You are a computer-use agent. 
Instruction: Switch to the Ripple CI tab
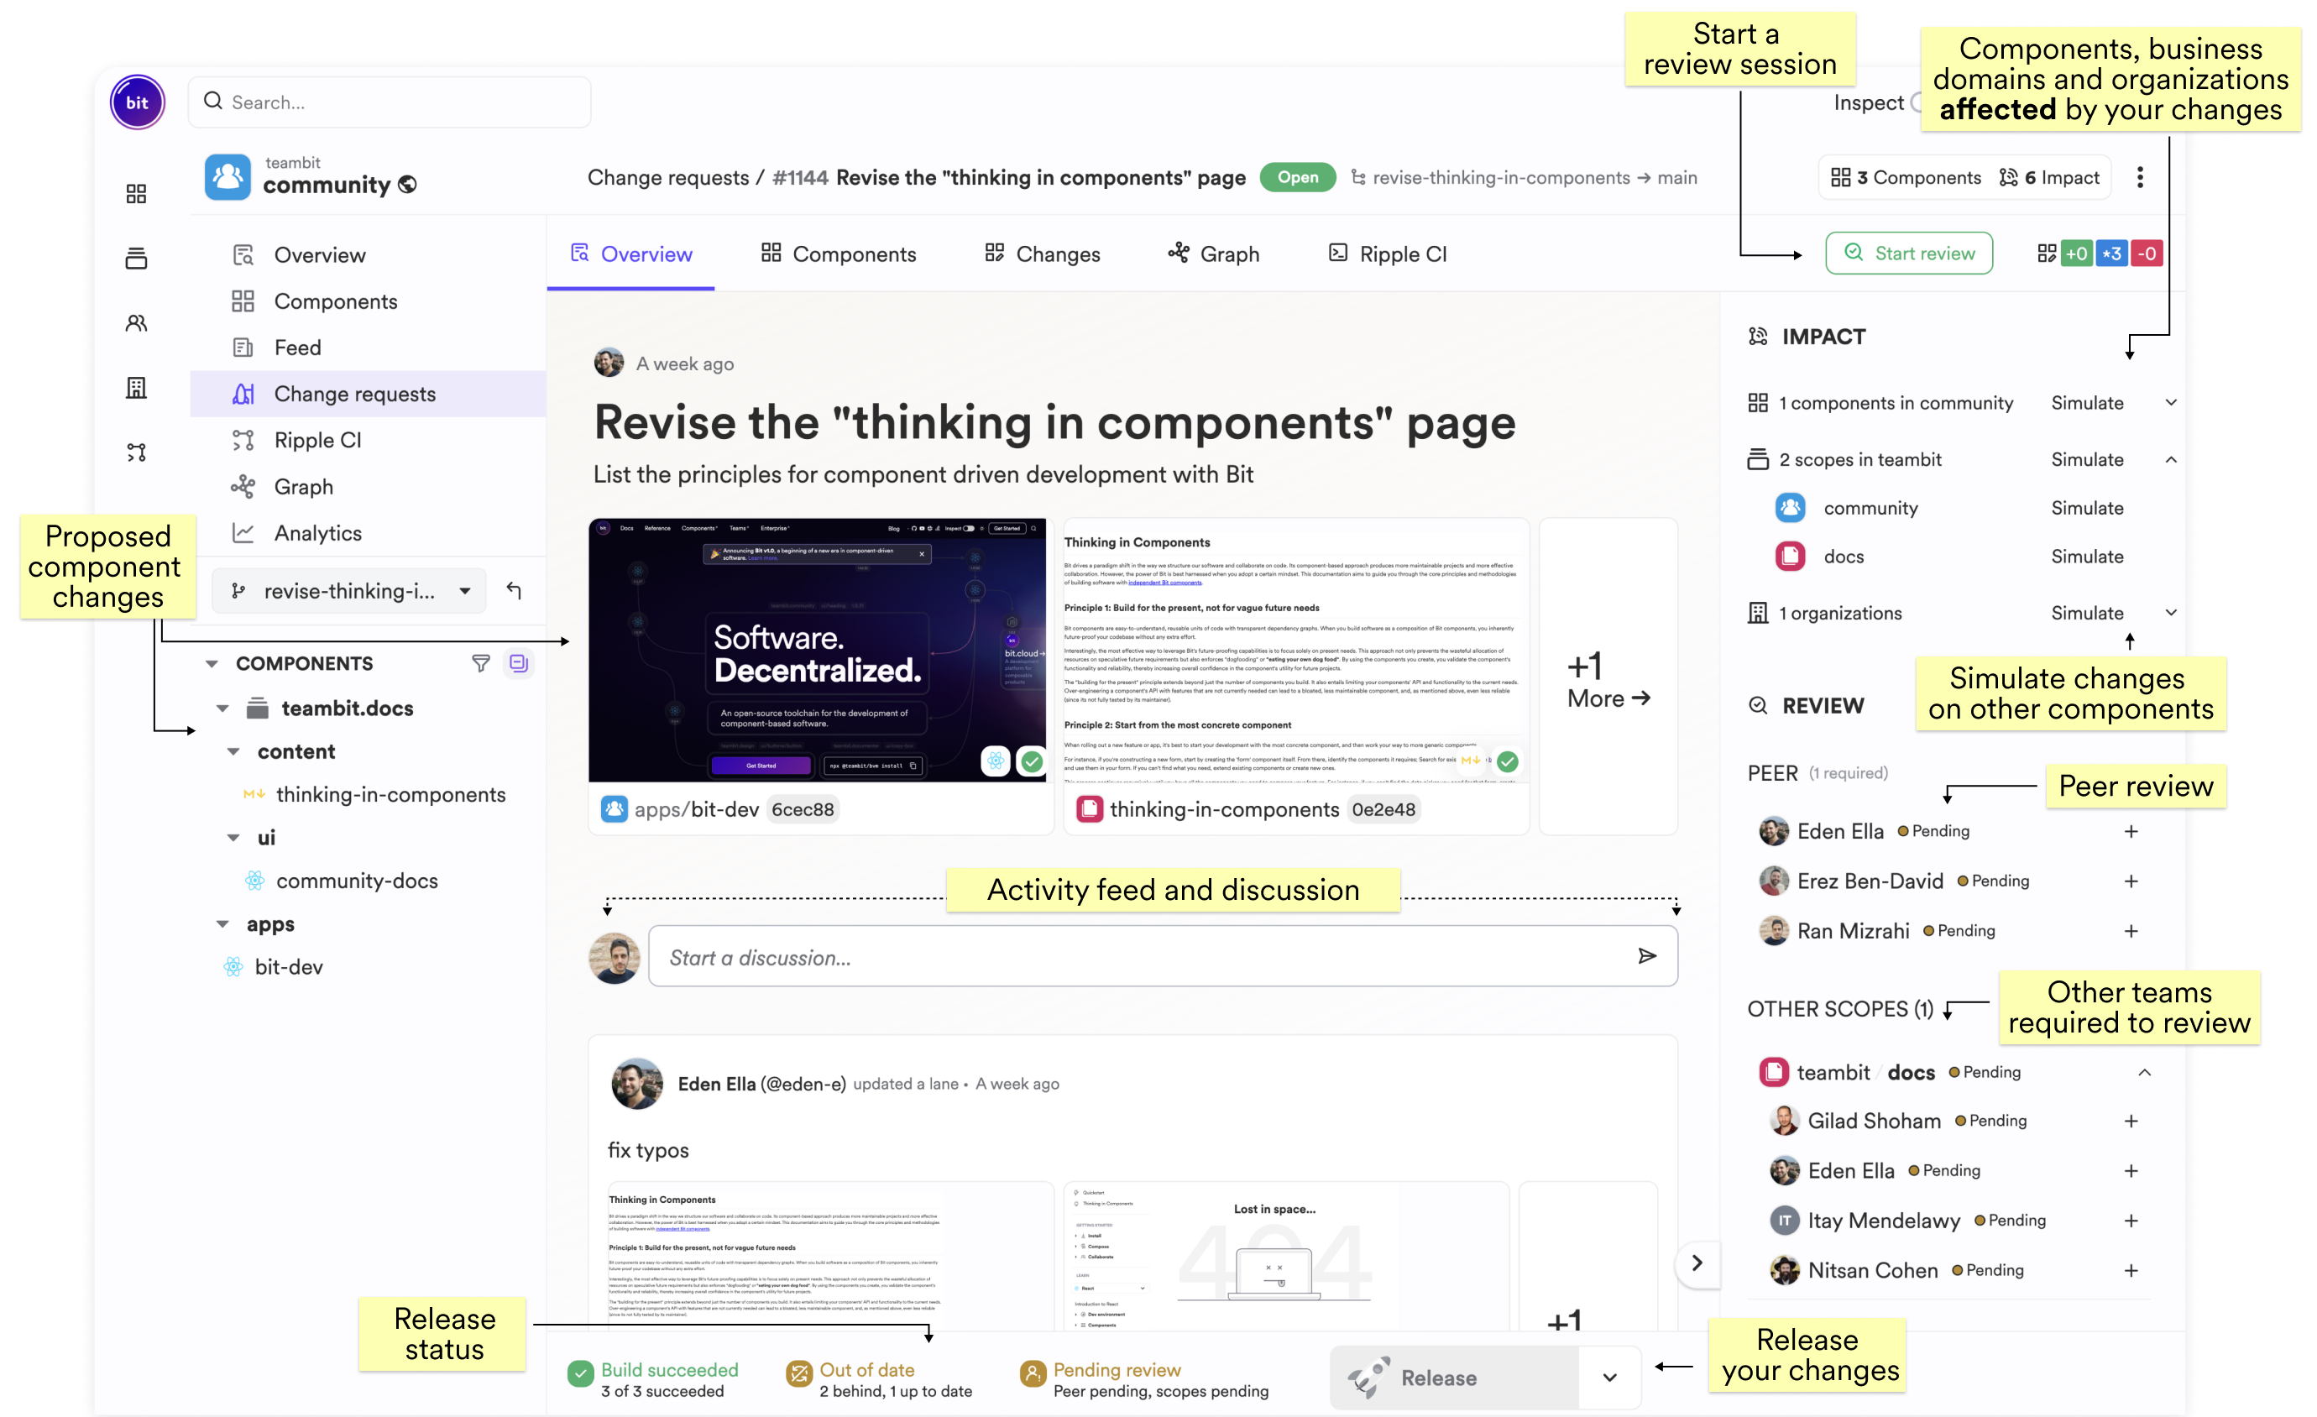pos(1387,254)
